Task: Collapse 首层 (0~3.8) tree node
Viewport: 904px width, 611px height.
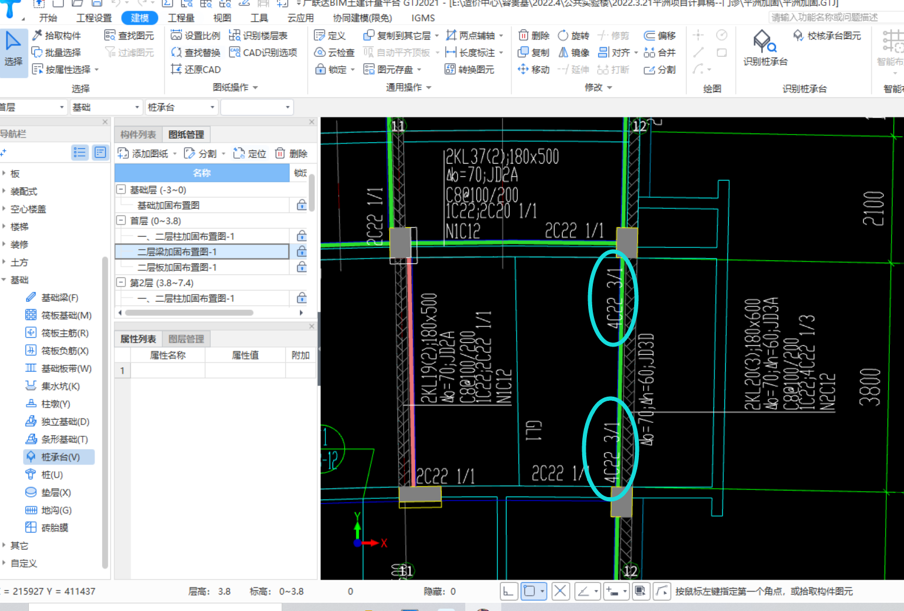Action: point(121,221)
